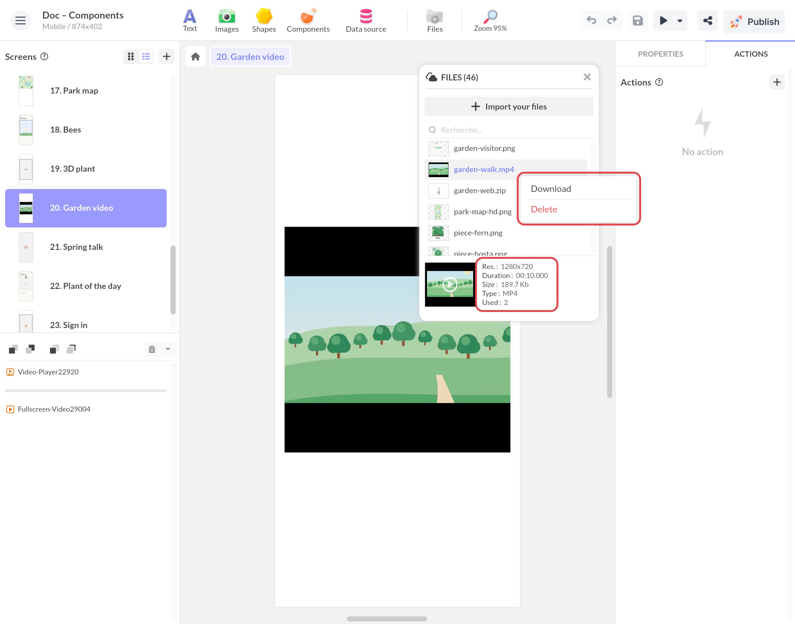
Task: Close the Files panel
Action: click(587, 77)
